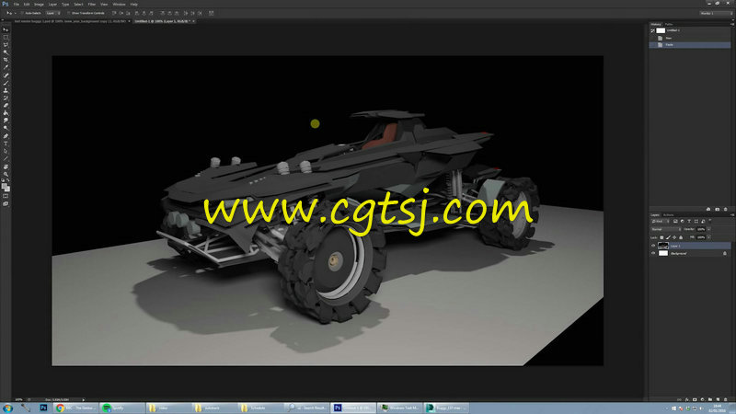Select the Path Selection tool
This screenshot has height=414, width=736.
[6, 151]
